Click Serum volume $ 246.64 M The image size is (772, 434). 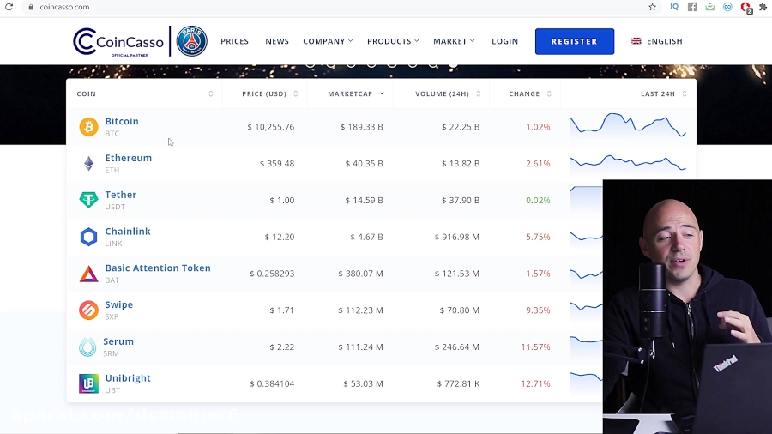tap(457, 347)
